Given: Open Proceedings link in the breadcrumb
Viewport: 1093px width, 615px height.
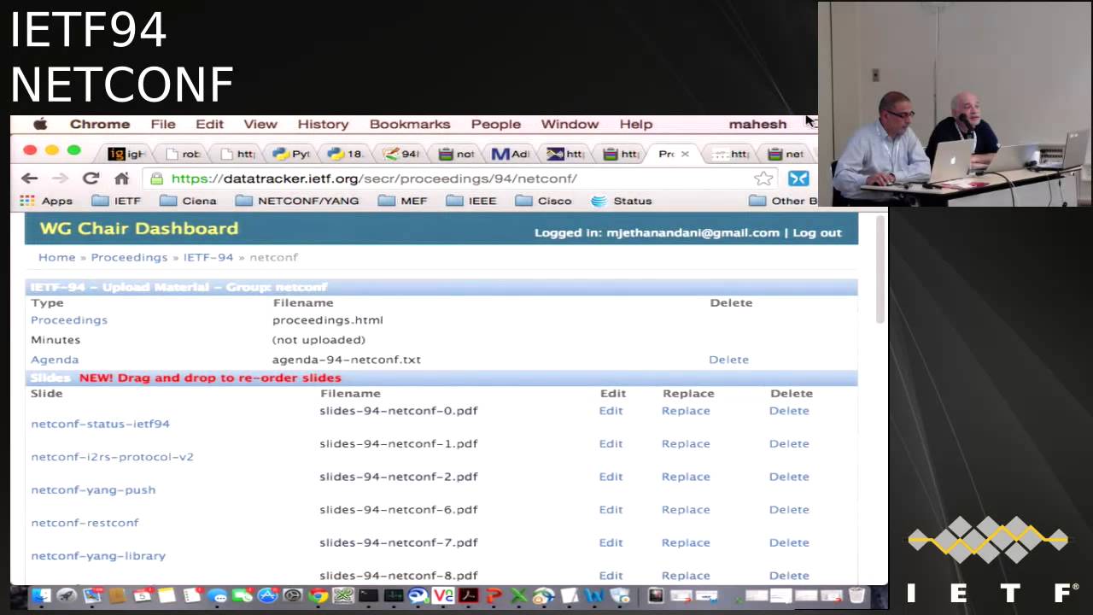Looking at the screenshot, I should (129, 257).
